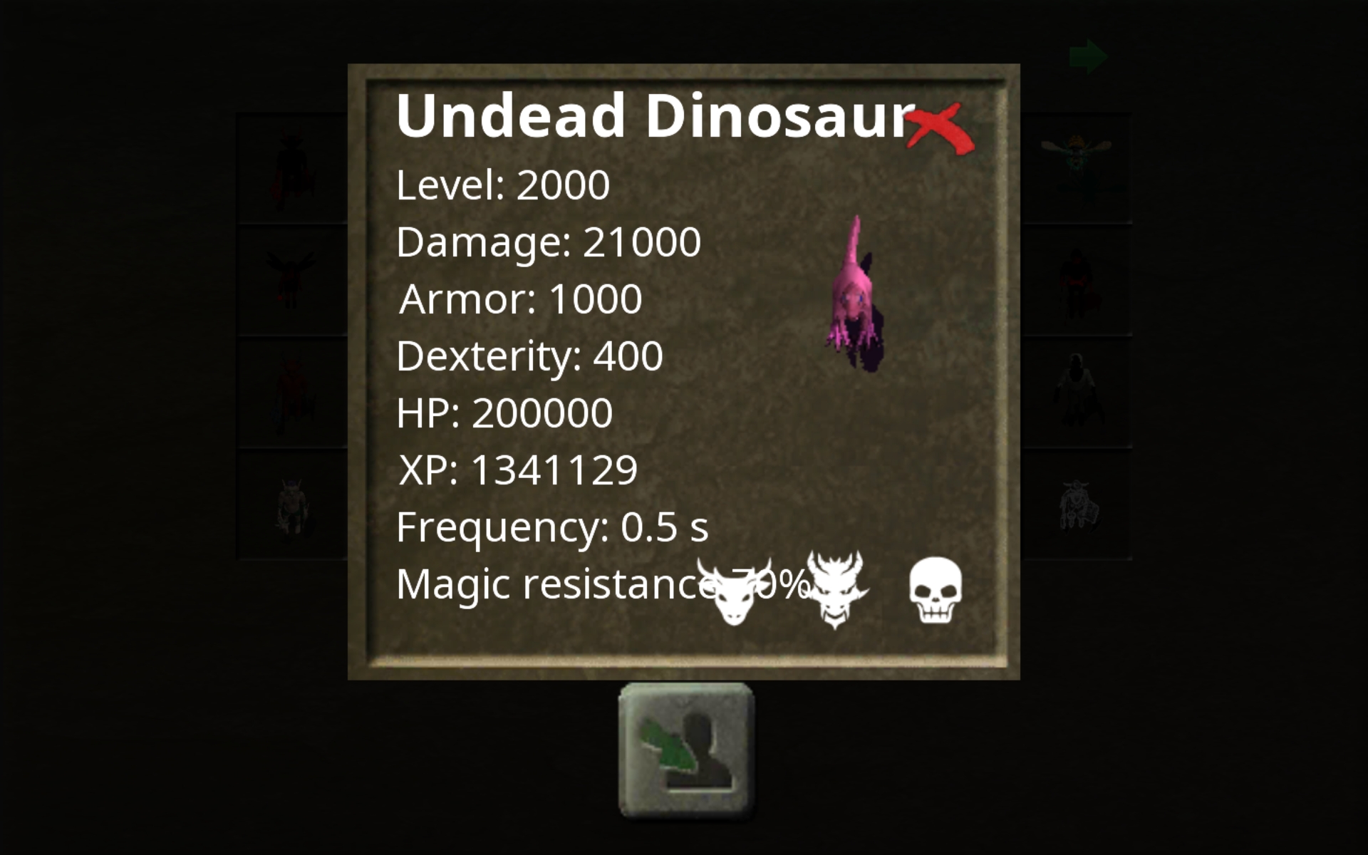Click the Frequency: 0.5 s stat line
1368x855 pixels.
point(552,527)
